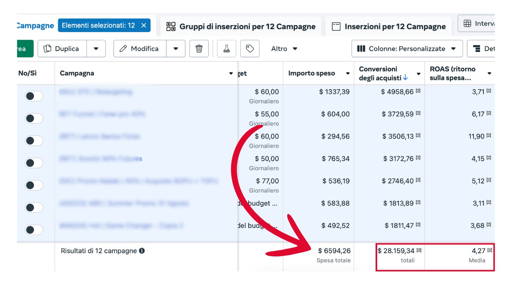This screenshot has width=512, height=288.
Task: Toggle the campaign switch in the $ 536,19 row
Action: point(34,185)
